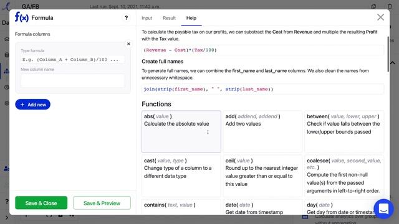Select the abs( value ) function card
The height and width of the screenshot is (224, 399).
[181, 131]
